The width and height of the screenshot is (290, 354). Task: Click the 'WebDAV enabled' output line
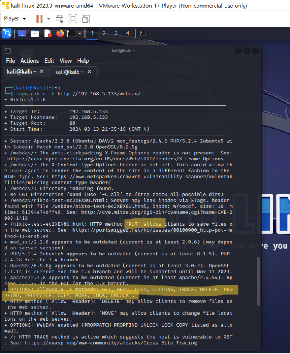click(118, 328)
